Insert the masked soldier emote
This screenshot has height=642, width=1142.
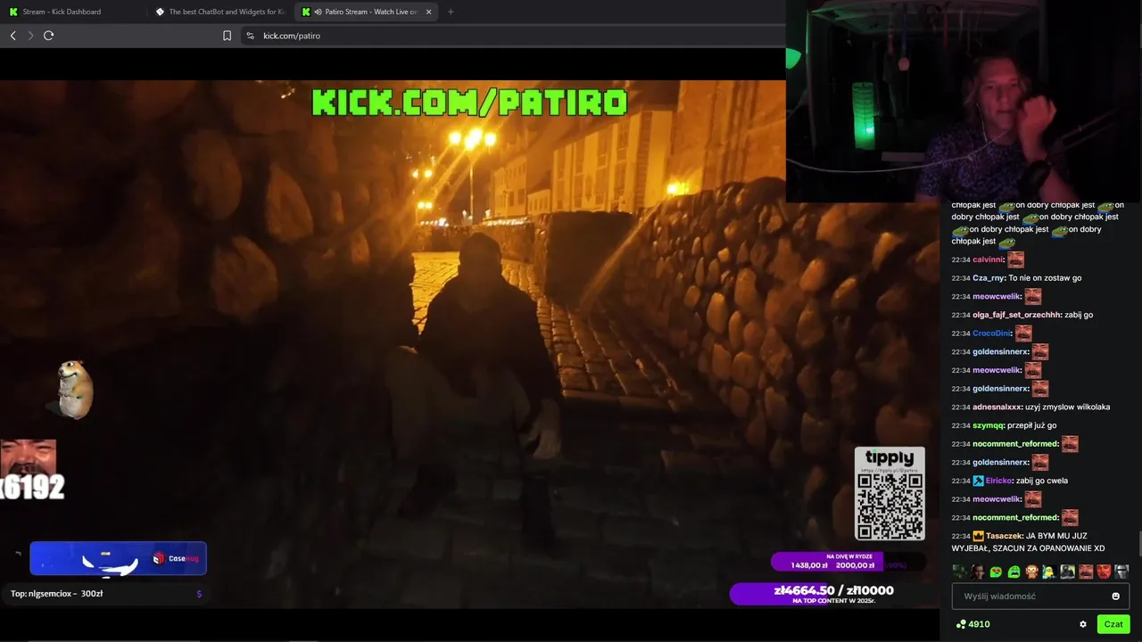[1068, 572]
